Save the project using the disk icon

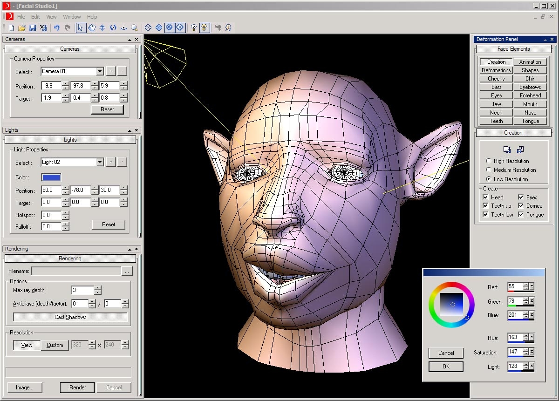pyautogui.click(x=33, y=28)
